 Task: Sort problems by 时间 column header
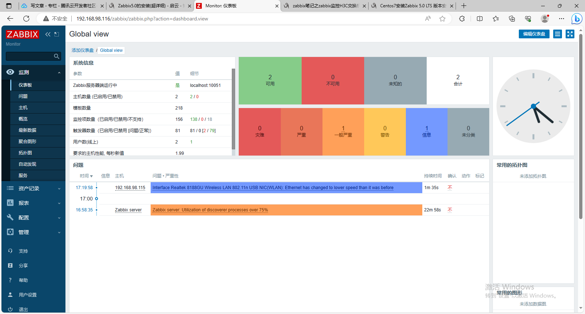[x=86, y=176]
